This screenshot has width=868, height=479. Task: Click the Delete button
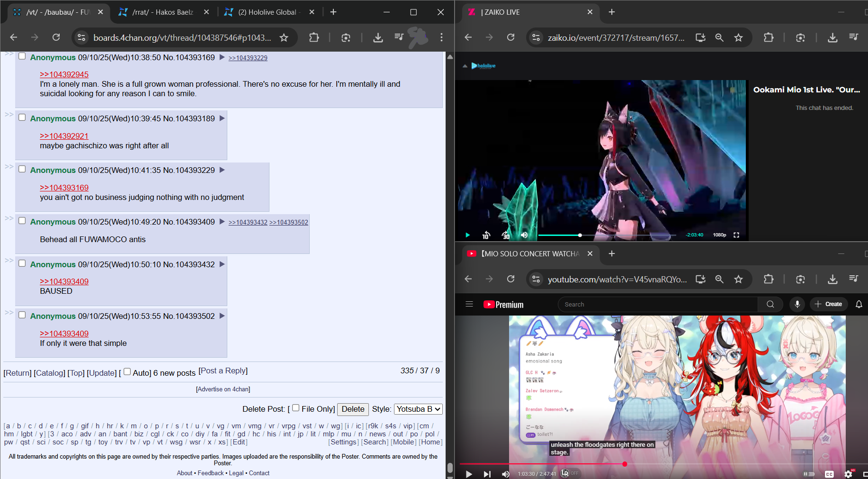pyautogui.click(x=353, y=409)
